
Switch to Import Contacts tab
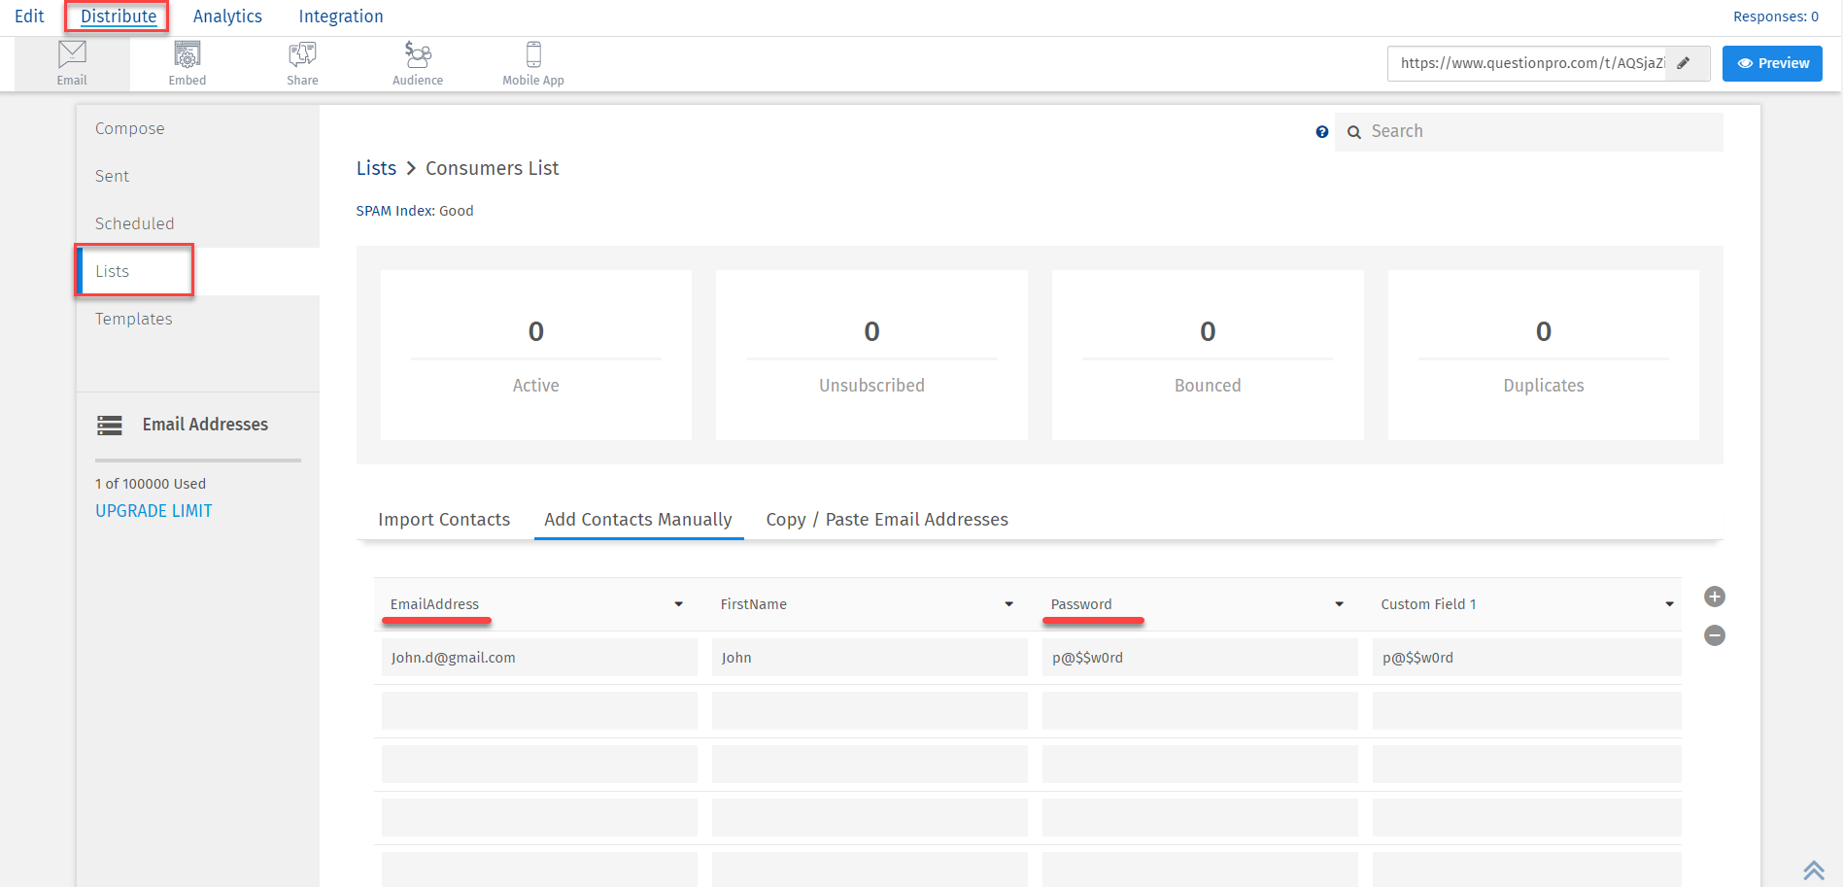coord(444,520)
